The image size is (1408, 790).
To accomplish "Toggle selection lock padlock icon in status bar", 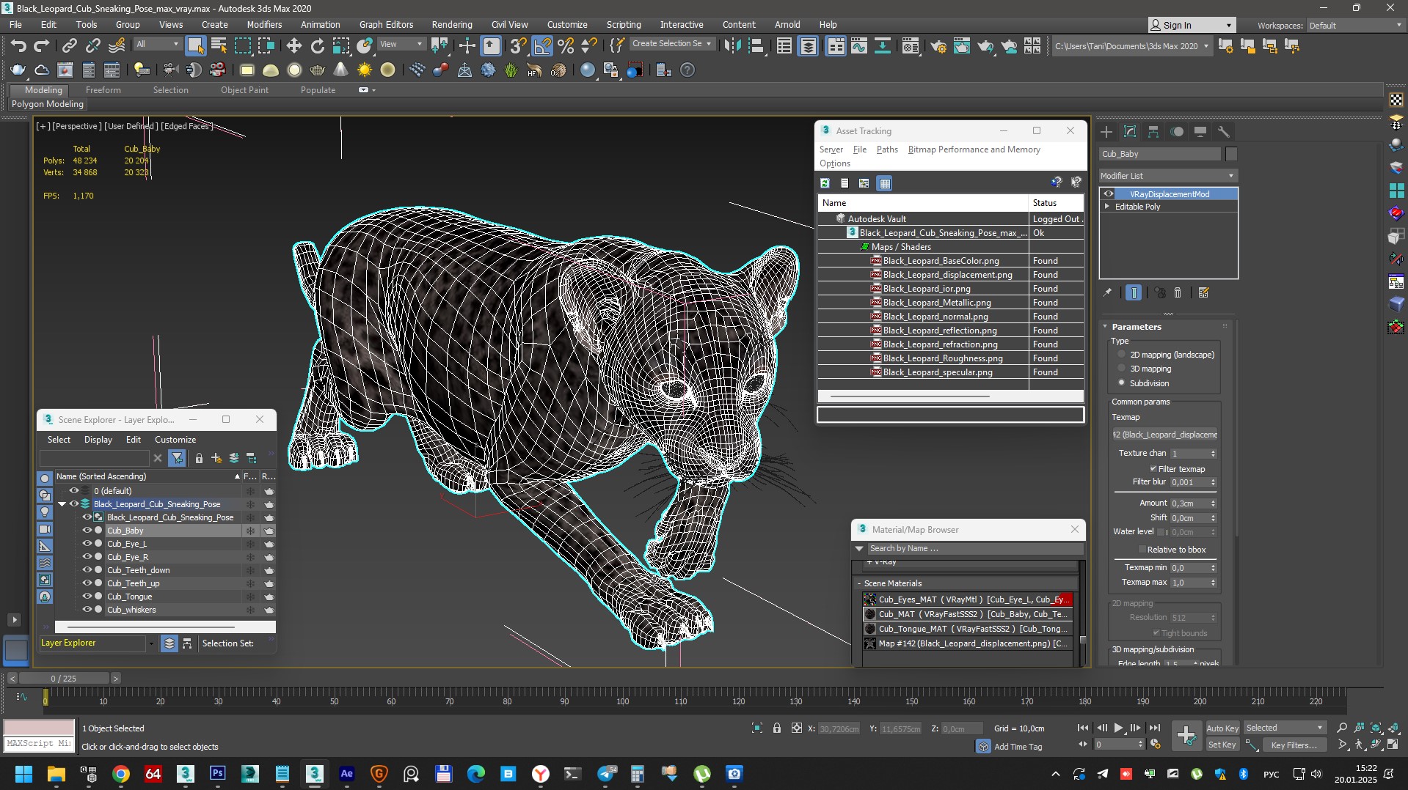I will (x=776, y=728).
